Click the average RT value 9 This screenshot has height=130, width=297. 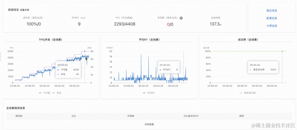point(79,24)
